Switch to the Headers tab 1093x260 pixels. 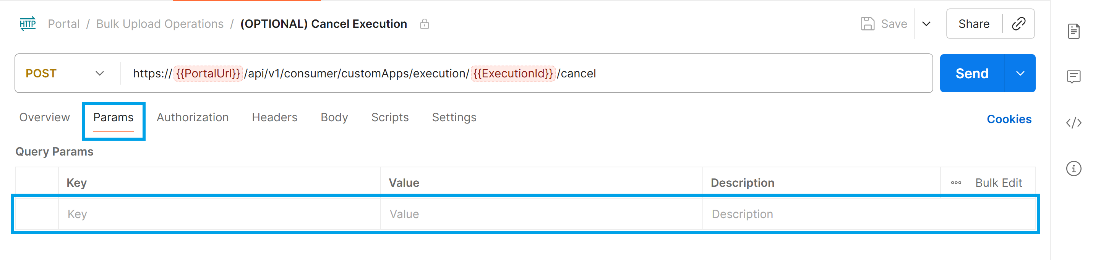pos(274,117)
